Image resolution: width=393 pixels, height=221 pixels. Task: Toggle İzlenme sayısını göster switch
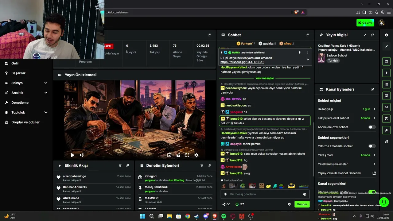[372, 192]
